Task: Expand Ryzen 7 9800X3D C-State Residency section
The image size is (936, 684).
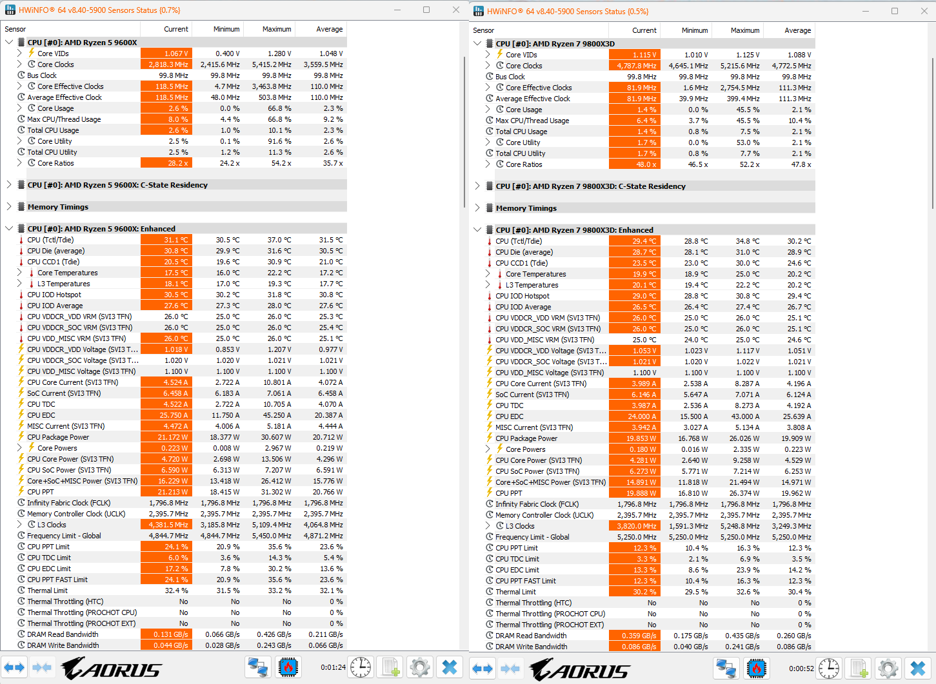Action: (x=477, y=186)
